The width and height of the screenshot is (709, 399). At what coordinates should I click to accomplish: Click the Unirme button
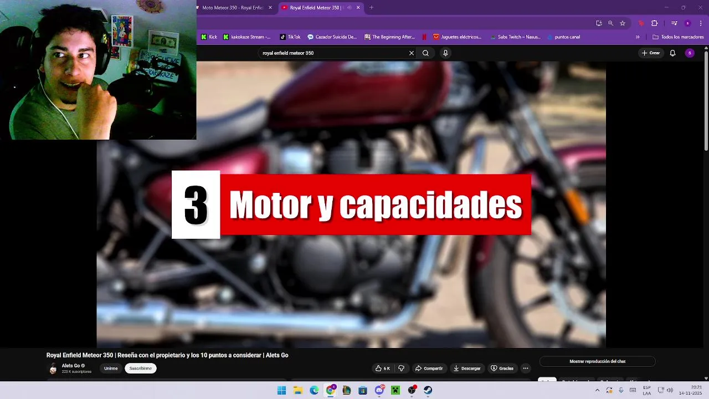[111, 369]
